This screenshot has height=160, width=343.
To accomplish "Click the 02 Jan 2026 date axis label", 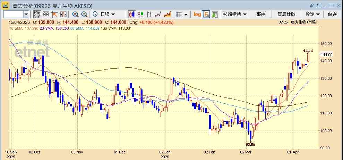I will 165,154.
